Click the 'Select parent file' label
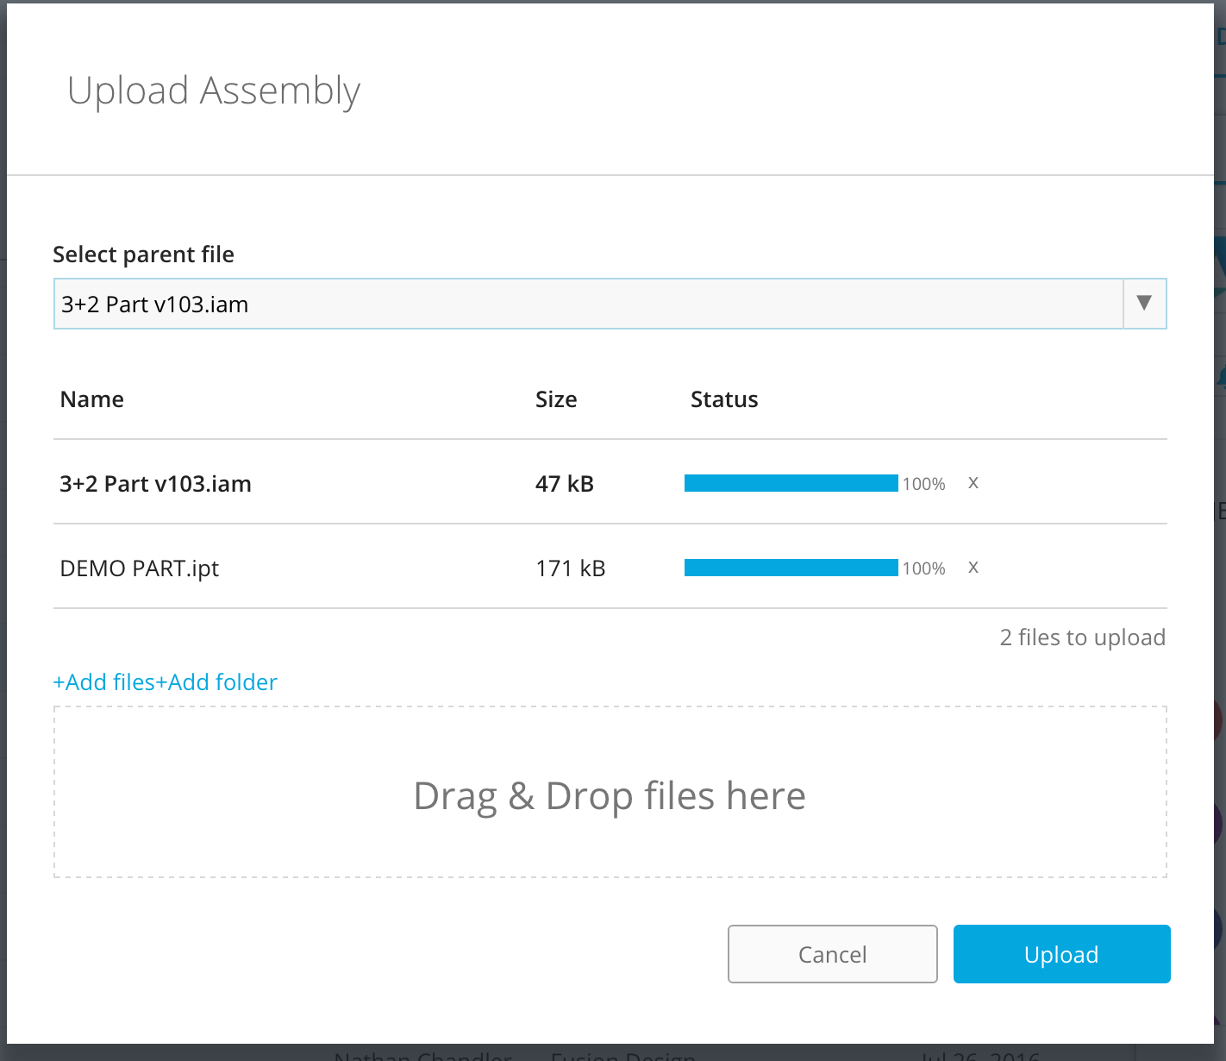Image resolution: width=1226 pixels, height=1061 pixels. (x=144, y=254)
